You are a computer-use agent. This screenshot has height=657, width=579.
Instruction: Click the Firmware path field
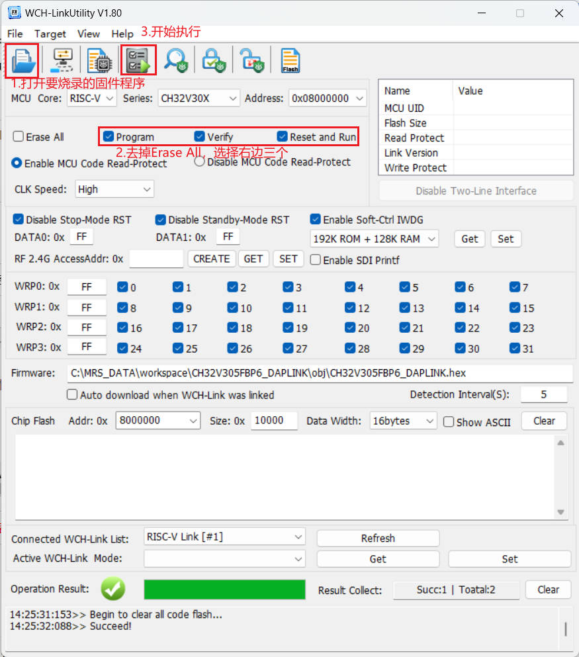(x=320, y=373)
